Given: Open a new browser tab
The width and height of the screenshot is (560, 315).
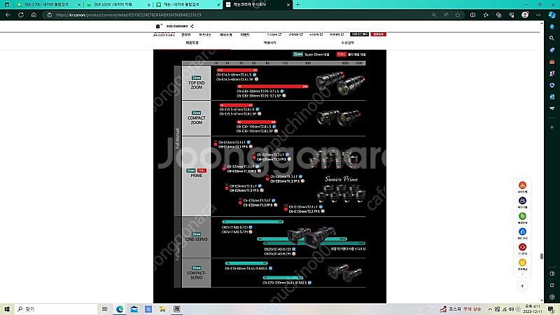Looking at the screenshot, I should (x=298, y=5).
